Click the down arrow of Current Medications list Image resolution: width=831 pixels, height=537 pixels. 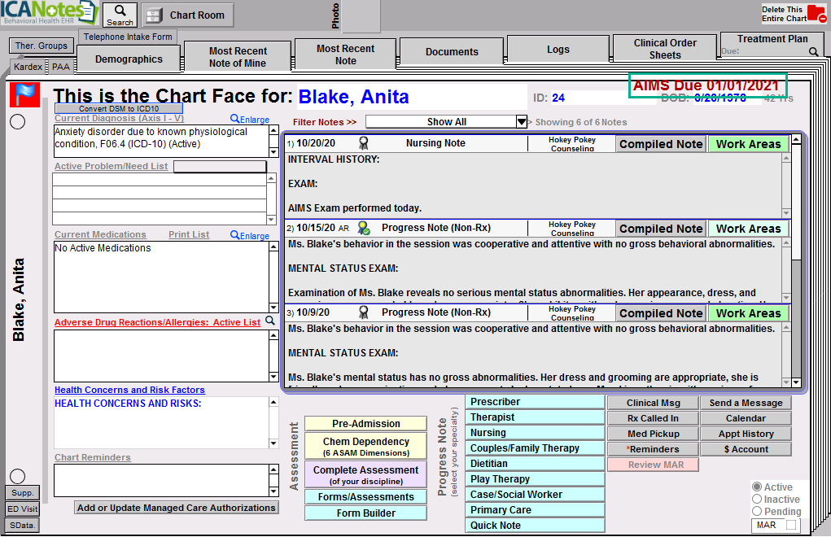pos(273,306)
